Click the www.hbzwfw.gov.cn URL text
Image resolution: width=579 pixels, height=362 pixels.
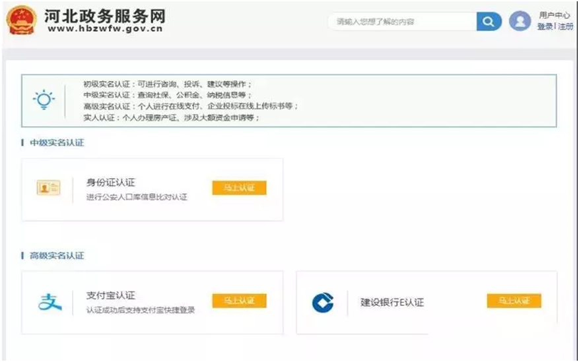pos(105,29)
